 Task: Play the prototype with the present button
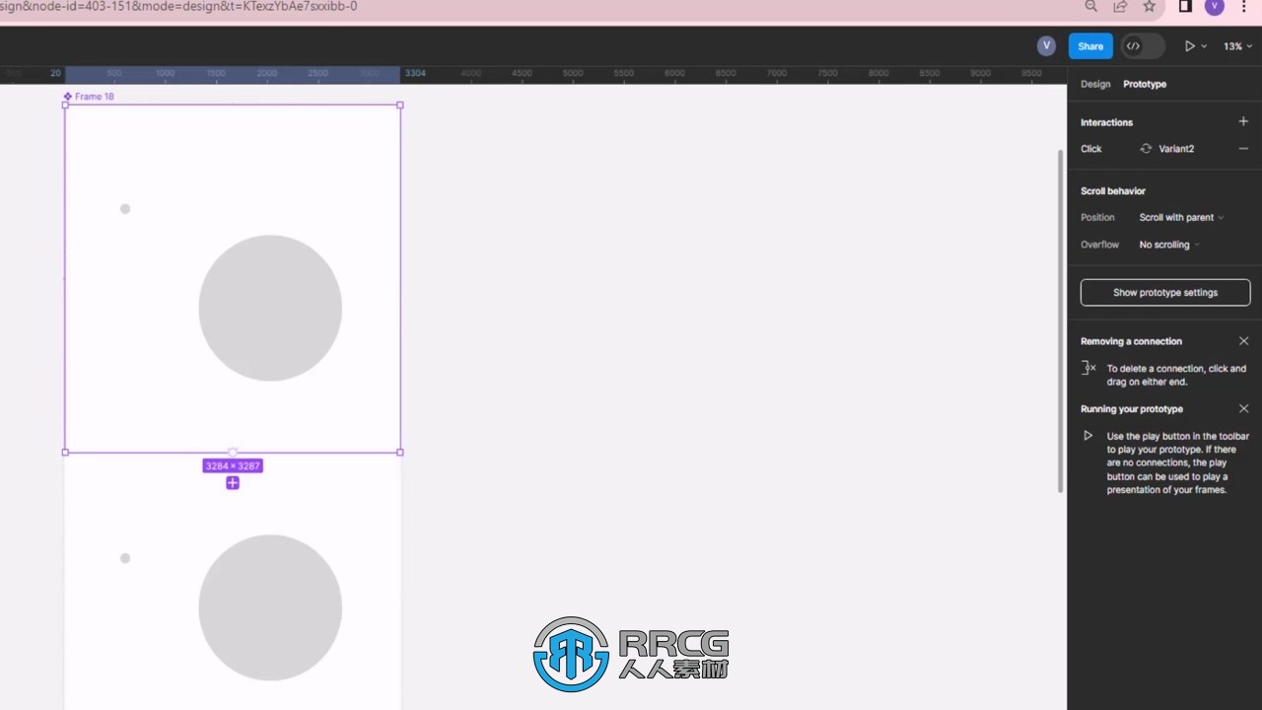1190,46
